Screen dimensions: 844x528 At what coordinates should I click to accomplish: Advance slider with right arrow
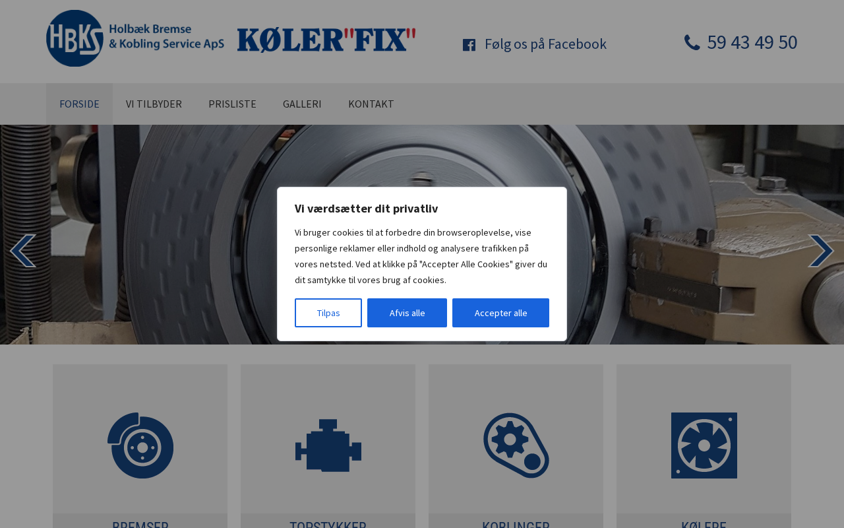(x=821, y=251)
